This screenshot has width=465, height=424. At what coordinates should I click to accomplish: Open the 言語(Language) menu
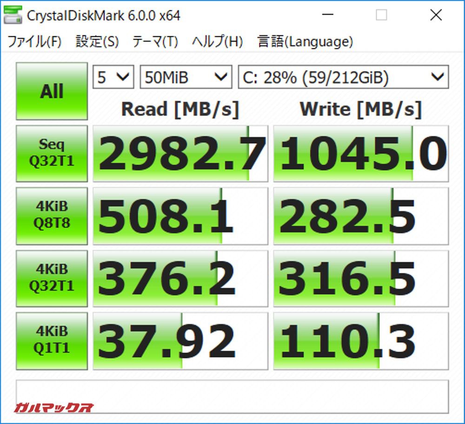[305, 42]
